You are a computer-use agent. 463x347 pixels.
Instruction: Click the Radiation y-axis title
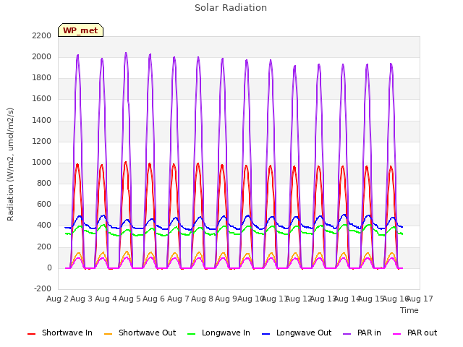coord(10,164)
